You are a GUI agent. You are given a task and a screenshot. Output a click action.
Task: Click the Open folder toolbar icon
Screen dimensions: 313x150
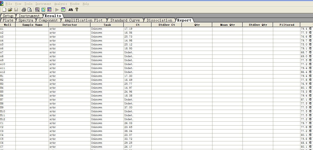[x=10, y=10]
